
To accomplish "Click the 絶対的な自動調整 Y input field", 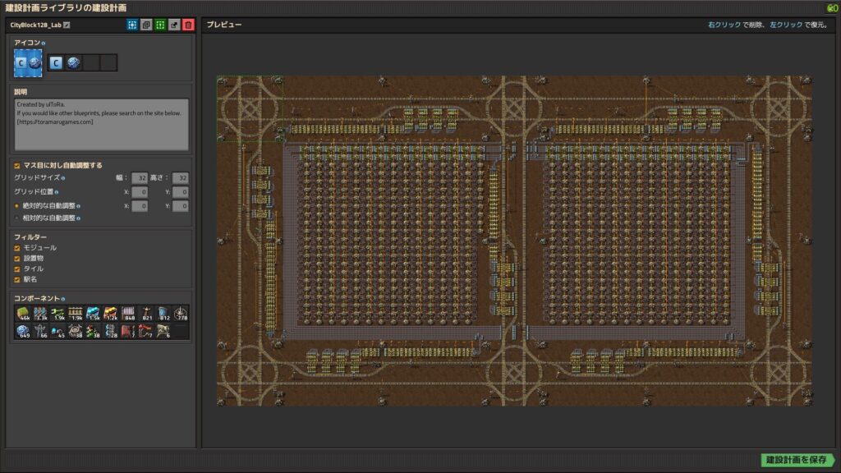I will click(180, 206).
